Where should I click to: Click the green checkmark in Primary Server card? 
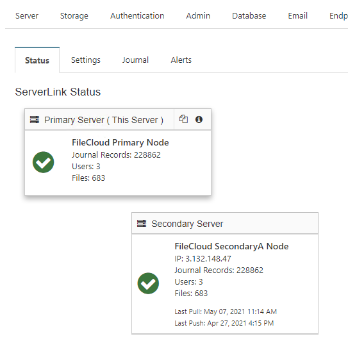(44, 162)
